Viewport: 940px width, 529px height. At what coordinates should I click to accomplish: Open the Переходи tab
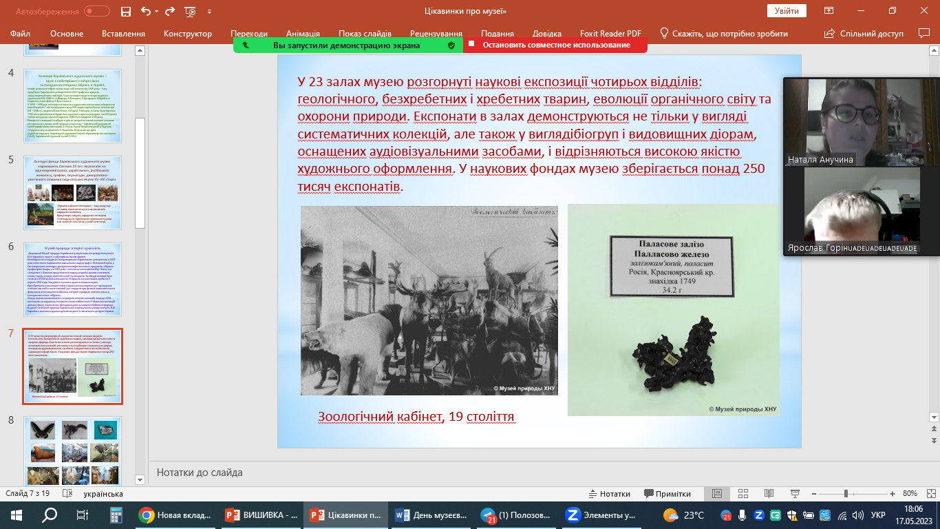(x=249, y=34)
